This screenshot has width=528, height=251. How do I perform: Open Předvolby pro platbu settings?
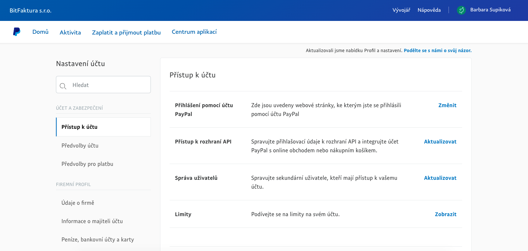pyautogui.click(x=87, y=164)
